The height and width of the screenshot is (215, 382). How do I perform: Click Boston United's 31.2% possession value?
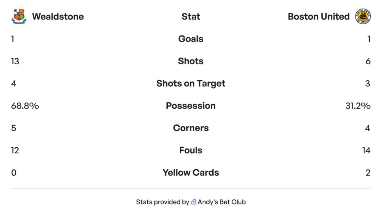358,106
